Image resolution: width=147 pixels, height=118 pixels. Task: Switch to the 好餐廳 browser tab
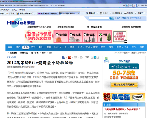[27, 14]
